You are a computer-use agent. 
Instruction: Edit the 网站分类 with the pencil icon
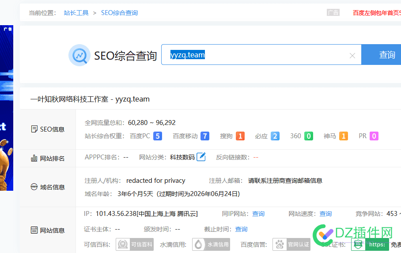pyautogui.click(x=201, y=157)
